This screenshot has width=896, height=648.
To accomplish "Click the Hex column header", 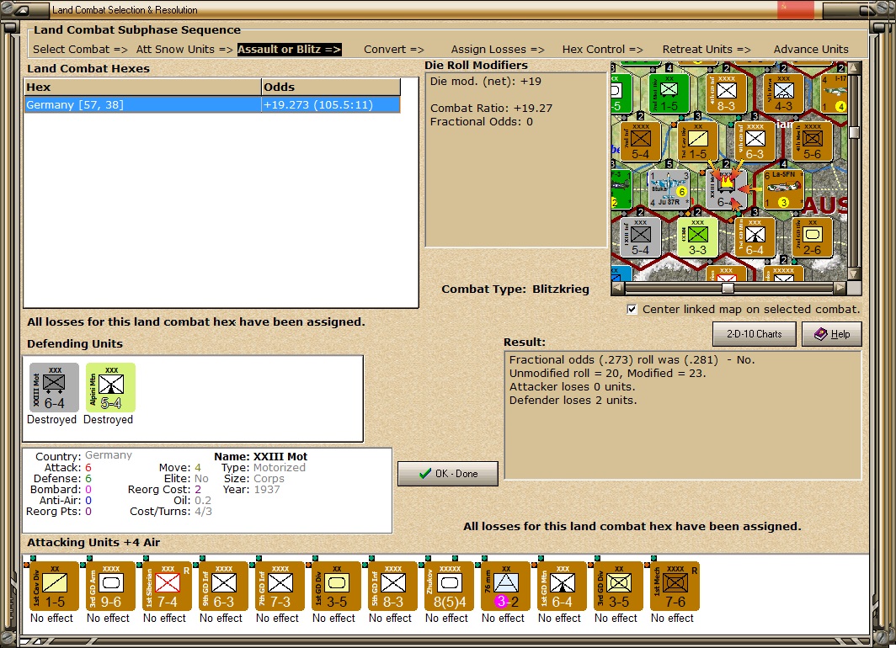I will [142, 87].
